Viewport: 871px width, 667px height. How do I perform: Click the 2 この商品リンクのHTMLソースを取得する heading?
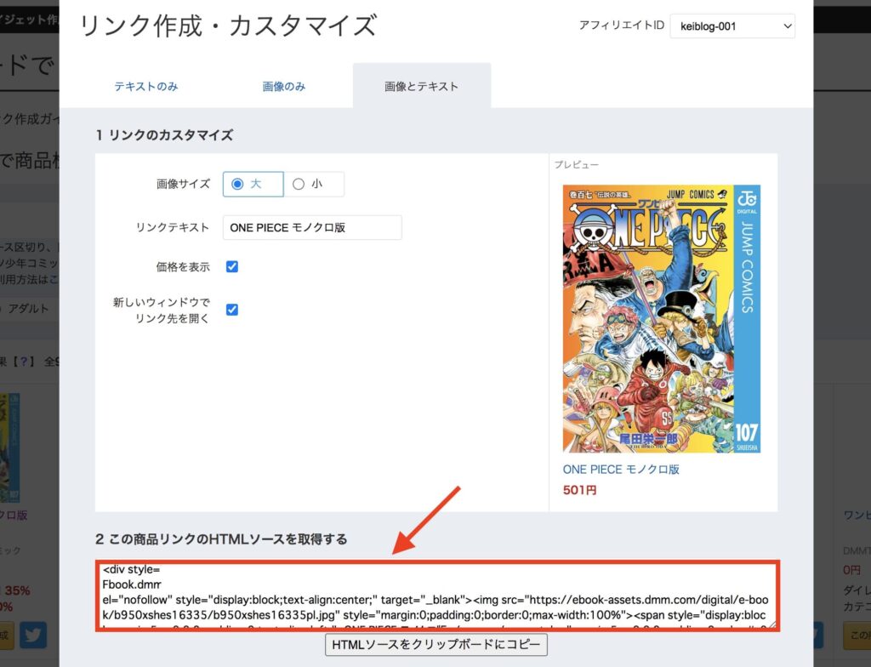pos(221,539)
